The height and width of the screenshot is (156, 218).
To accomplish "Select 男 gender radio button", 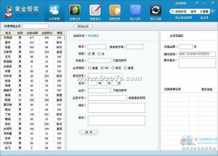I will tap(89, 54).
